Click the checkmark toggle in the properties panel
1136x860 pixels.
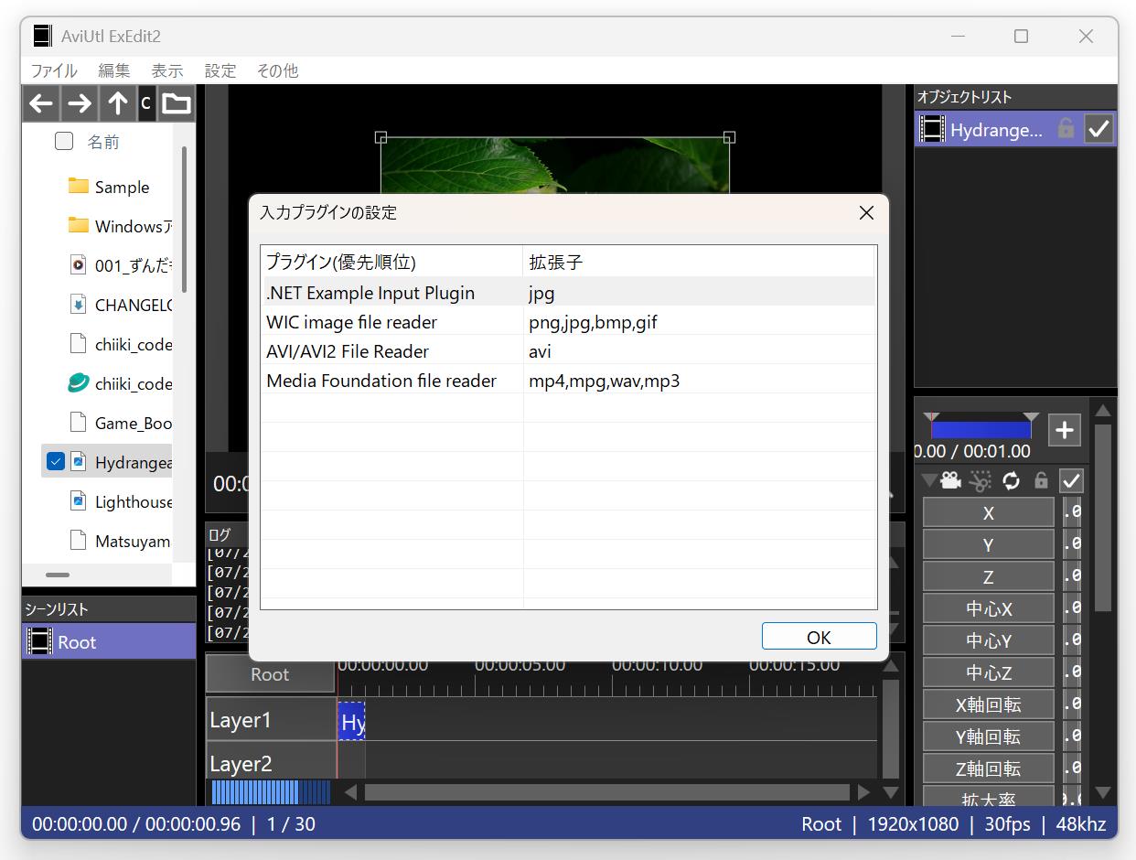click(1071, 480)
